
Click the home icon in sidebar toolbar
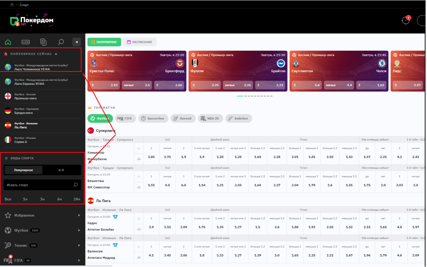pyautogui.click(x=8, y=42)
